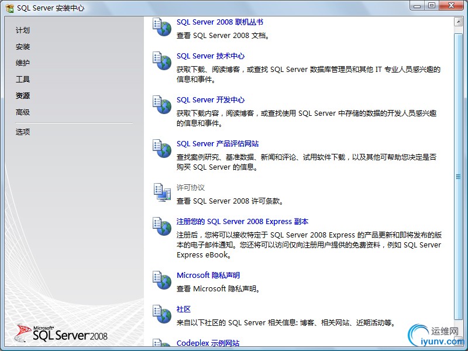The image size is (468, 351).
Task: Click the text 查看 SQL Server 2008 许可条款。
Action: (x=230, y=201)
